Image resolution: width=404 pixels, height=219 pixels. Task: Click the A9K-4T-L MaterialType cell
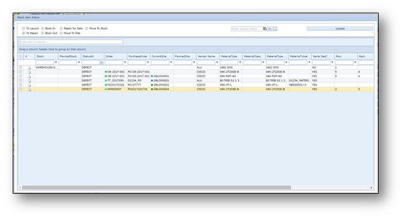(x=230, y=85)
